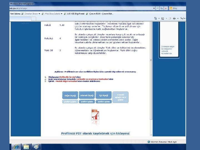Click the Hukuk score value 4.30
Image resolution: width=200 pixels, height=150 pixels.
[x=62, y=25]
